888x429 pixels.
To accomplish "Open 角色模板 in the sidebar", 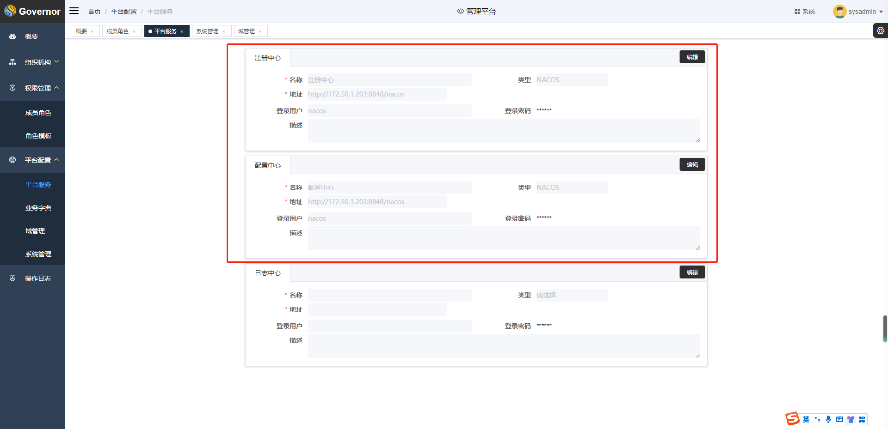I will coord(38,136).
